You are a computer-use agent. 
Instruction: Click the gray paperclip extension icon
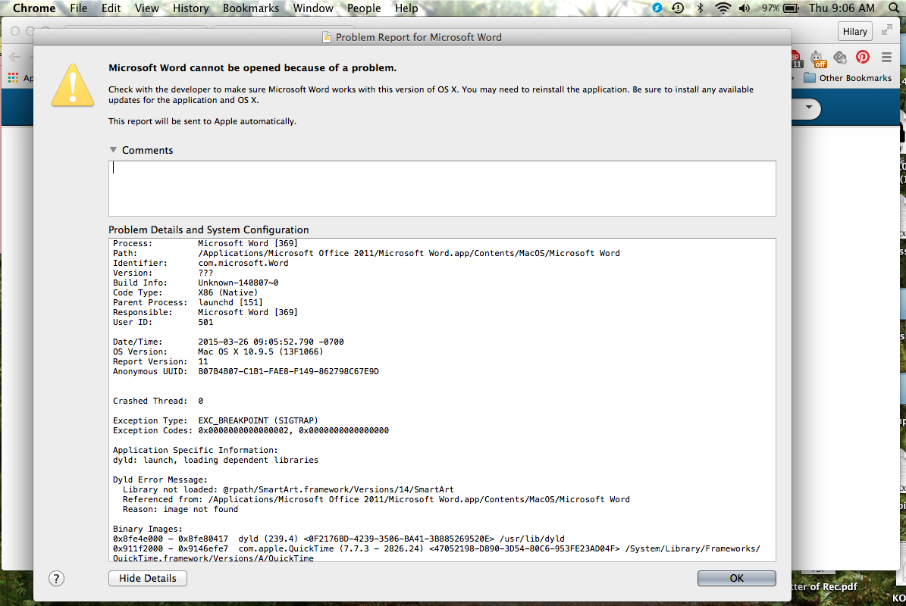pos(840,57)
